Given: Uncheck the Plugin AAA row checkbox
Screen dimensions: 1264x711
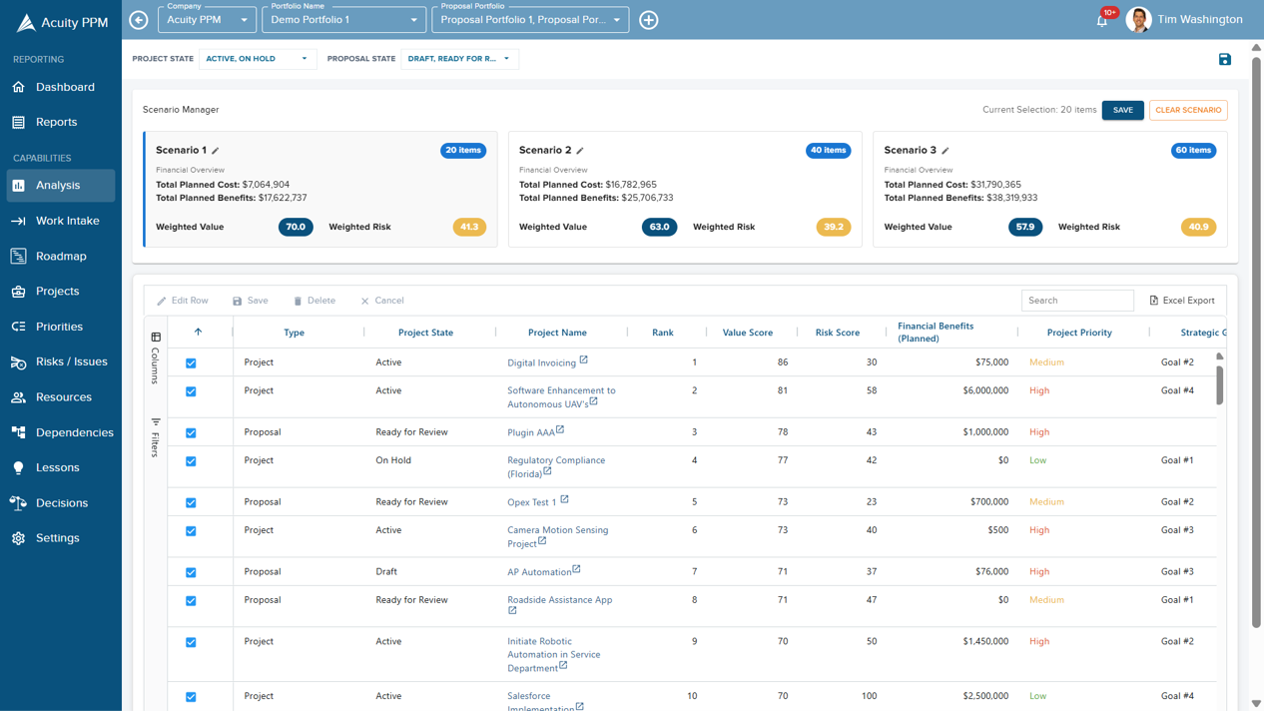Looking at the screenshot, I should pyautogui.click(x=191, y=433).
